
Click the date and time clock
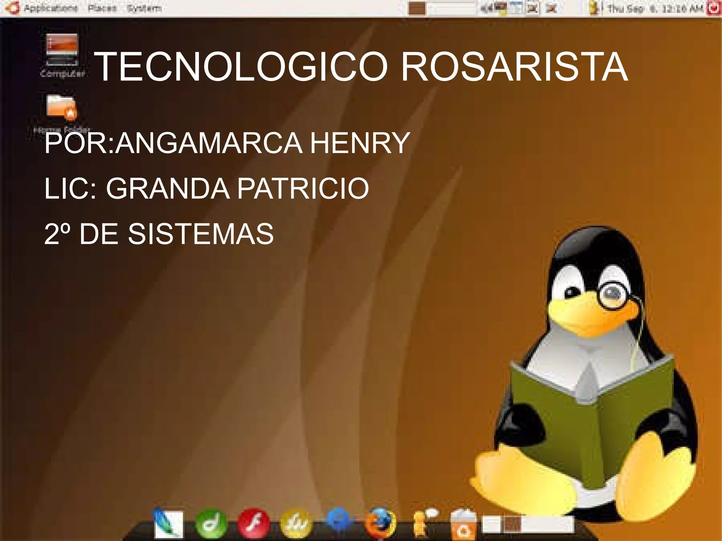coord(655,8)
